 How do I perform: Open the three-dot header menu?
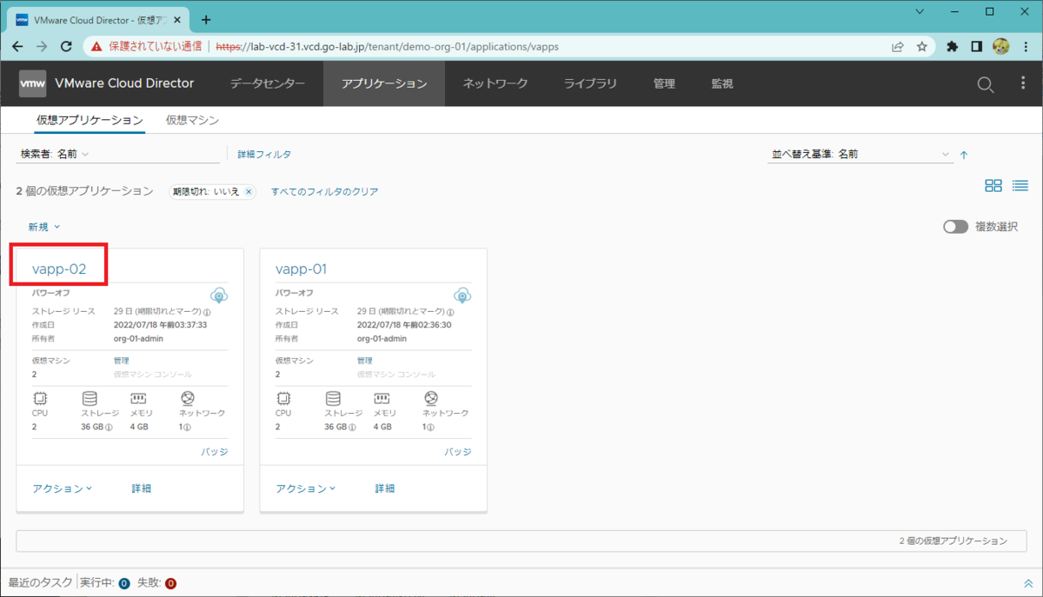pos(1023,83)
